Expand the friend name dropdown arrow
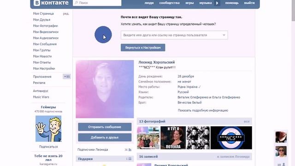 point(224,35)
